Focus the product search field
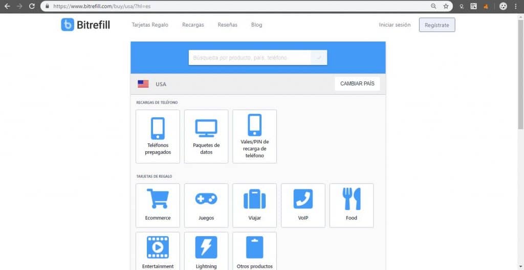Viewport: 524px width, 270px height. 250,57
